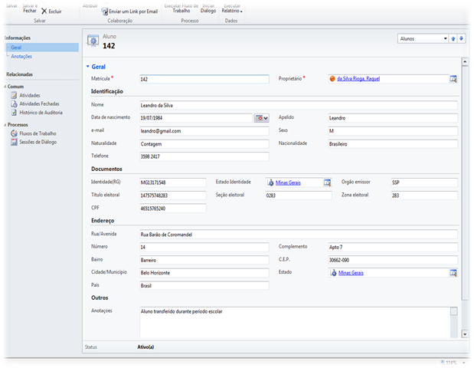Open Atividades in the sidebar
The height and width of the screenshot is (368, 474).
30,95
